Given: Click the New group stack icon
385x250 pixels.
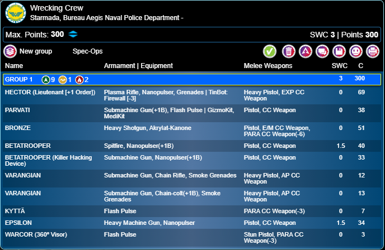Looking at the screenshot, I should 10,51.
